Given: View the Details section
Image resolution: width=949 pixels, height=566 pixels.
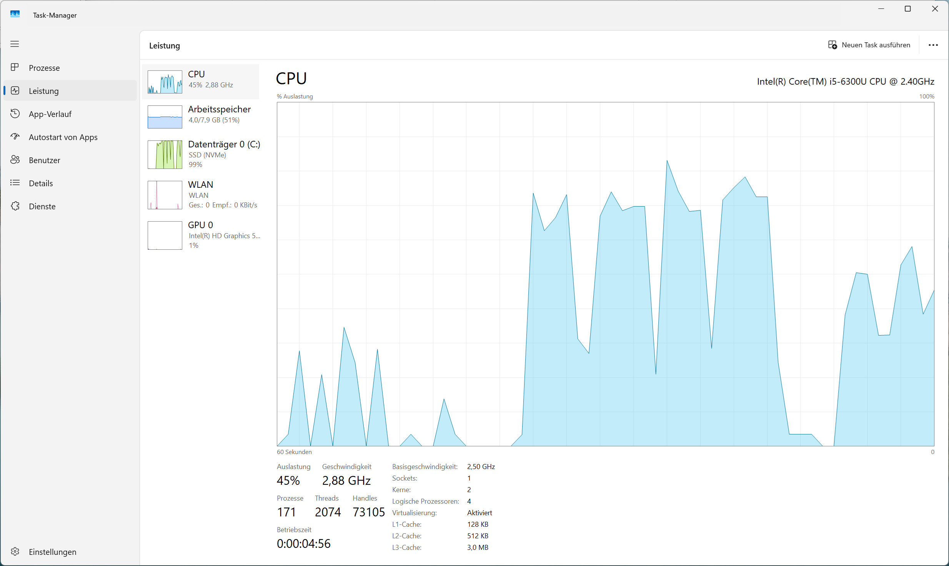Looking at the screenshot, I should (x=41, y=183).
